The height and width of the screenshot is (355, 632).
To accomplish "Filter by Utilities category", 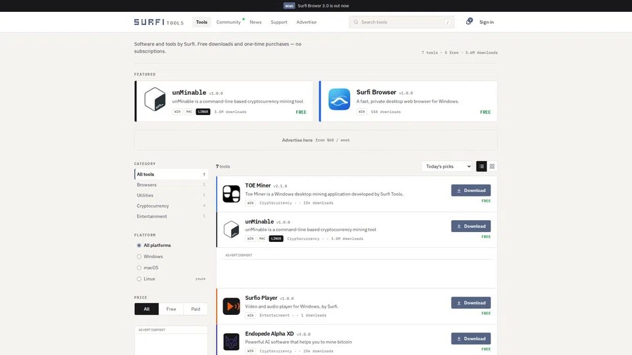I will click(171, 195).
